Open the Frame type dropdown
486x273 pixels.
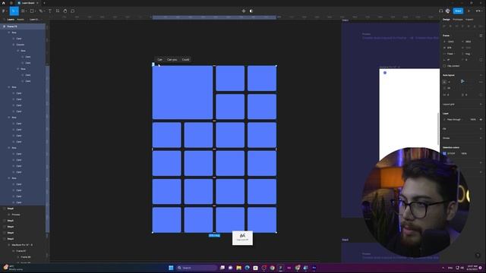click(447, 36)
